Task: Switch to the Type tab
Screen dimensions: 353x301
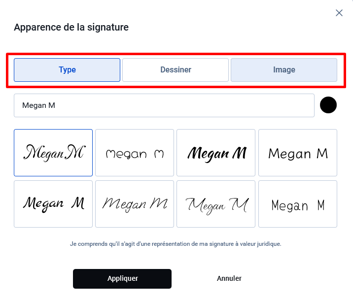Action: tap(67, 70)
